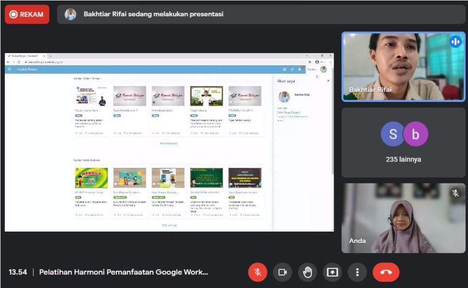Click the MENDUT web content thumbnail
468x288 pixels.
pyautogui.click(x=91, y=178)
